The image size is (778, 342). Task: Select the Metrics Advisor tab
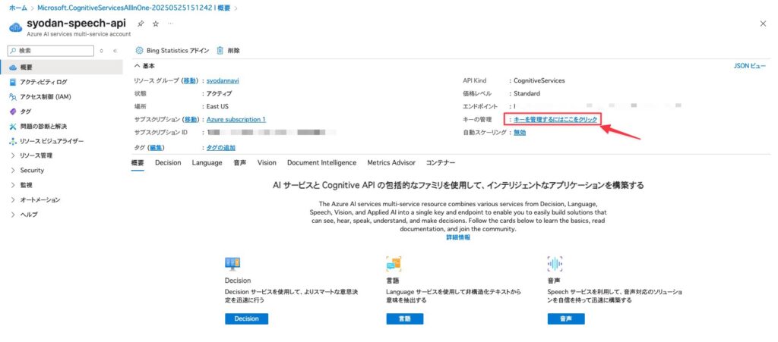pyautogui.click(x=391, y=162)
